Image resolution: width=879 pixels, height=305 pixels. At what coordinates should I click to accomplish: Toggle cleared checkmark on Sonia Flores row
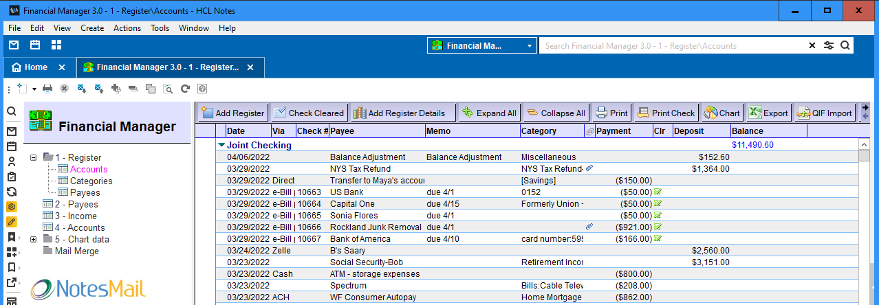point(658,216)
